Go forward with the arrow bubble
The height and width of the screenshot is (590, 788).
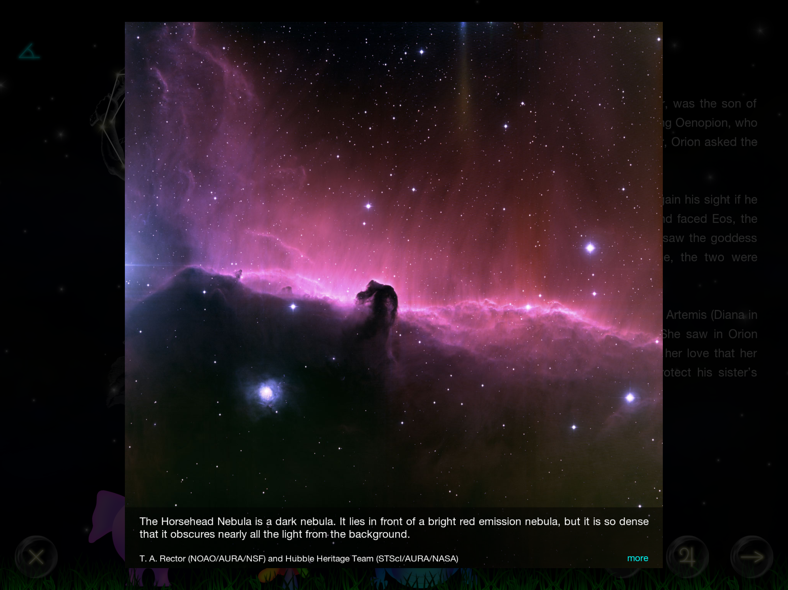752,557
